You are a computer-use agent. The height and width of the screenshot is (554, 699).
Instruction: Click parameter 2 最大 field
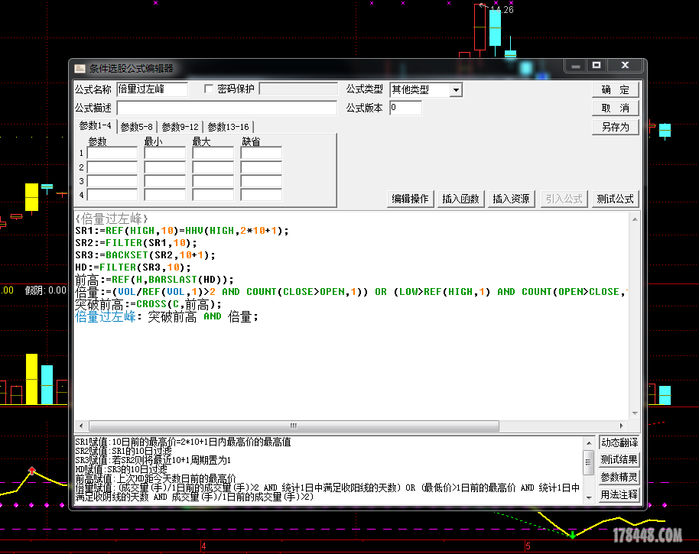coord(213,167)
